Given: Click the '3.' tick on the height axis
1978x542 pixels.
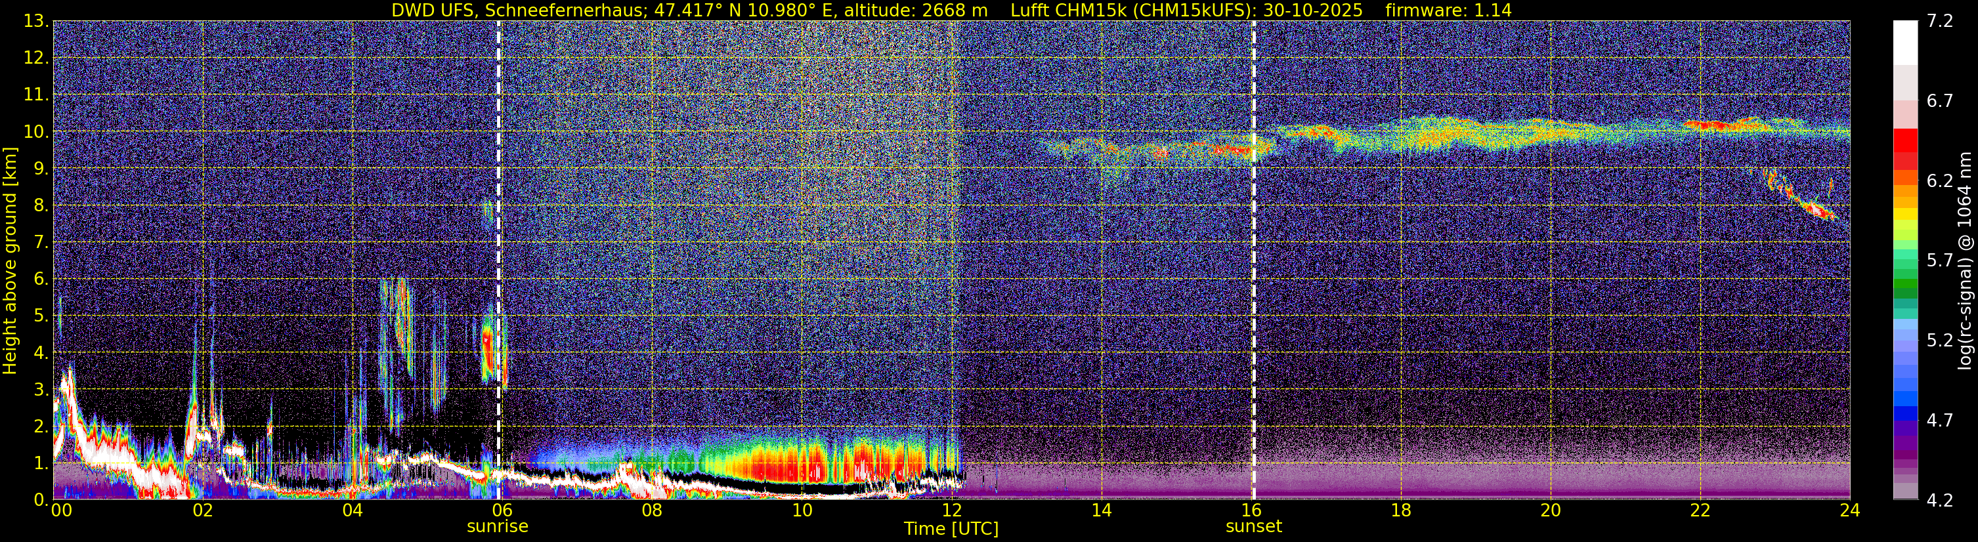Looking at the screenshot, I should click(40, 390).
